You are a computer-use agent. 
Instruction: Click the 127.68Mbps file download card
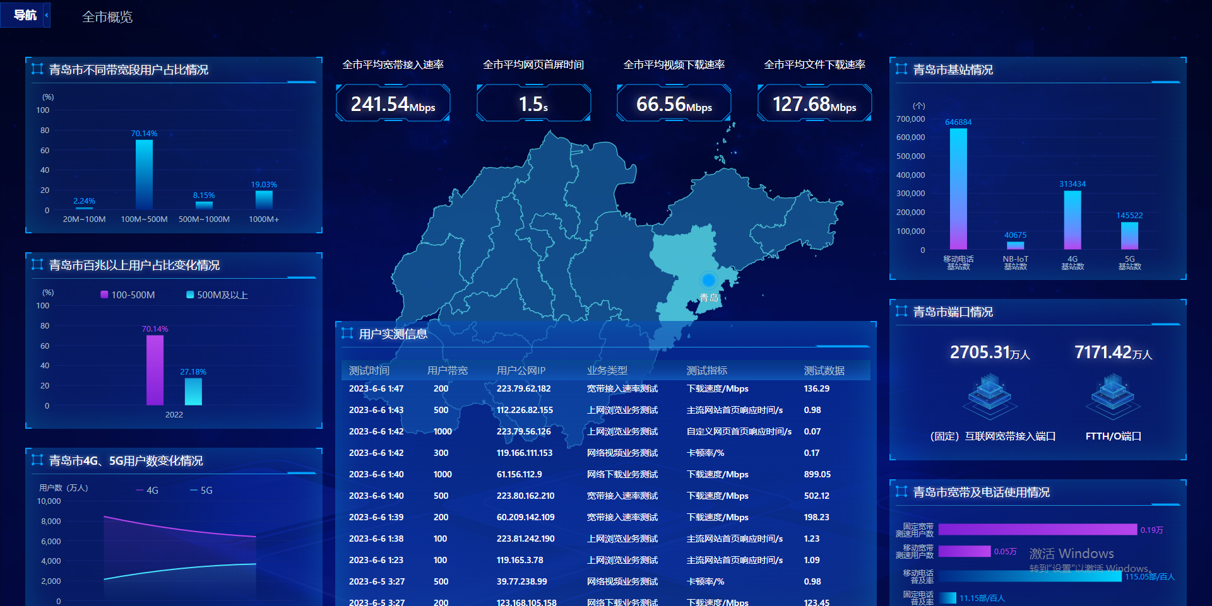[x=814, y=103]
